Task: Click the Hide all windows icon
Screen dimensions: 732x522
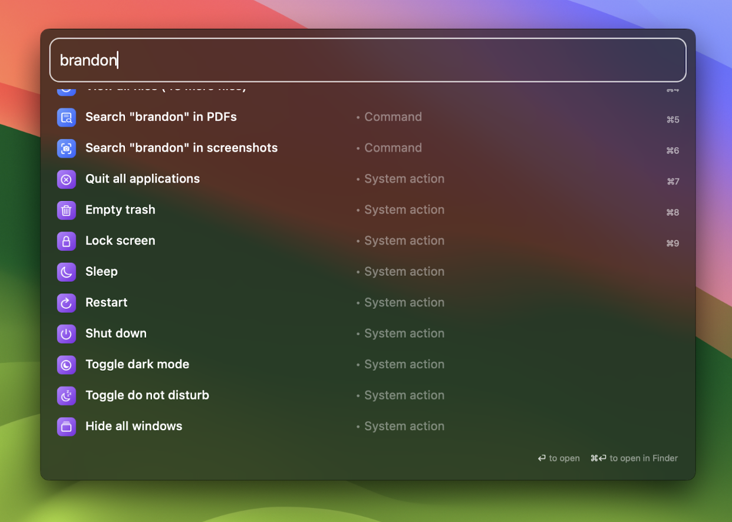Action: [x=67, y=426]
